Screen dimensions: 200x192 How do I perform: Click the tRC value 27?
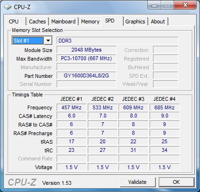coord(103,150)
